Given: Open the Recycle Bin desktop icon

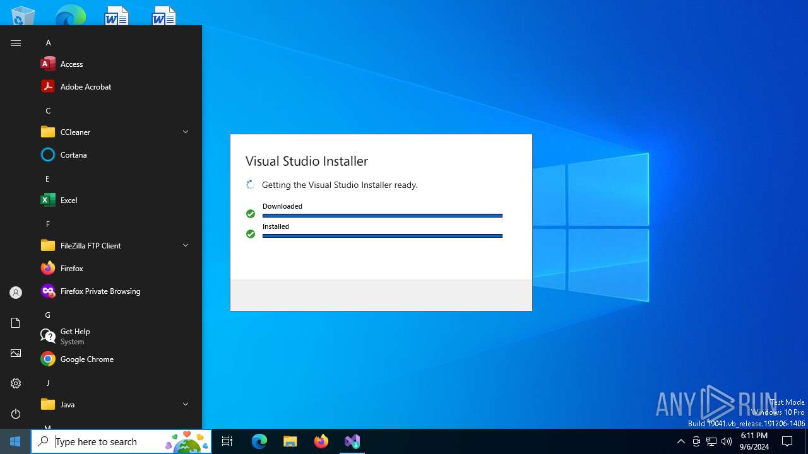Looking at the screenshot, I should [23, 16].
